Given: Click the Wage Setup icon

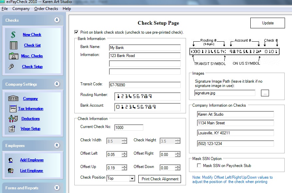Looking at the screenshot, I should pos(13,129).
